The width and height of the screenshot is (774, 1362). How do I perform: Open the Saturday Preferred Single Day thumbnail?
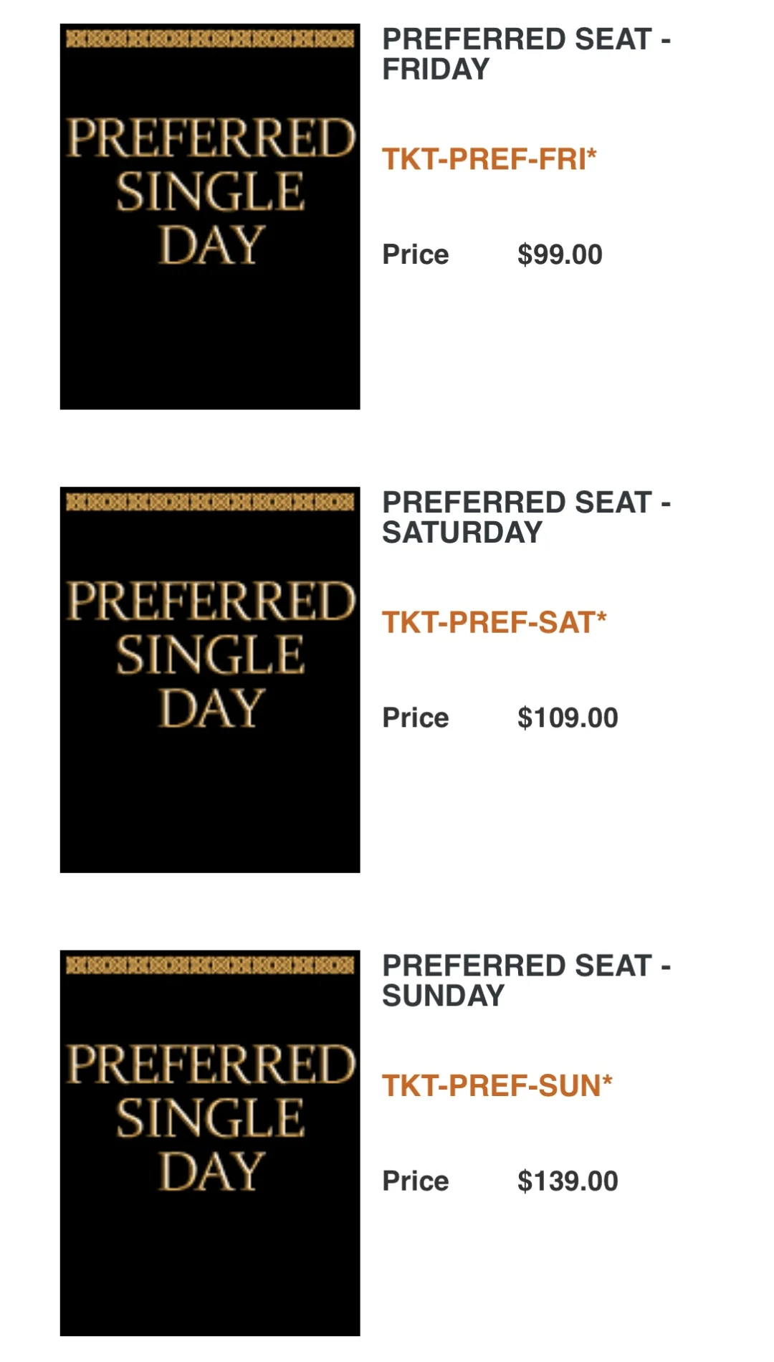(210, 680)
